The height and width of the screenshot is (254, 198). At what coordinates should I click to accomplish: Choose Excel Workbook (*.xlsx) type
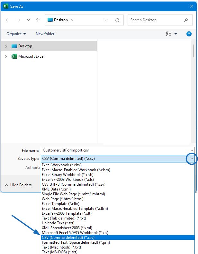pyautogui.click(x=118, y=165)
